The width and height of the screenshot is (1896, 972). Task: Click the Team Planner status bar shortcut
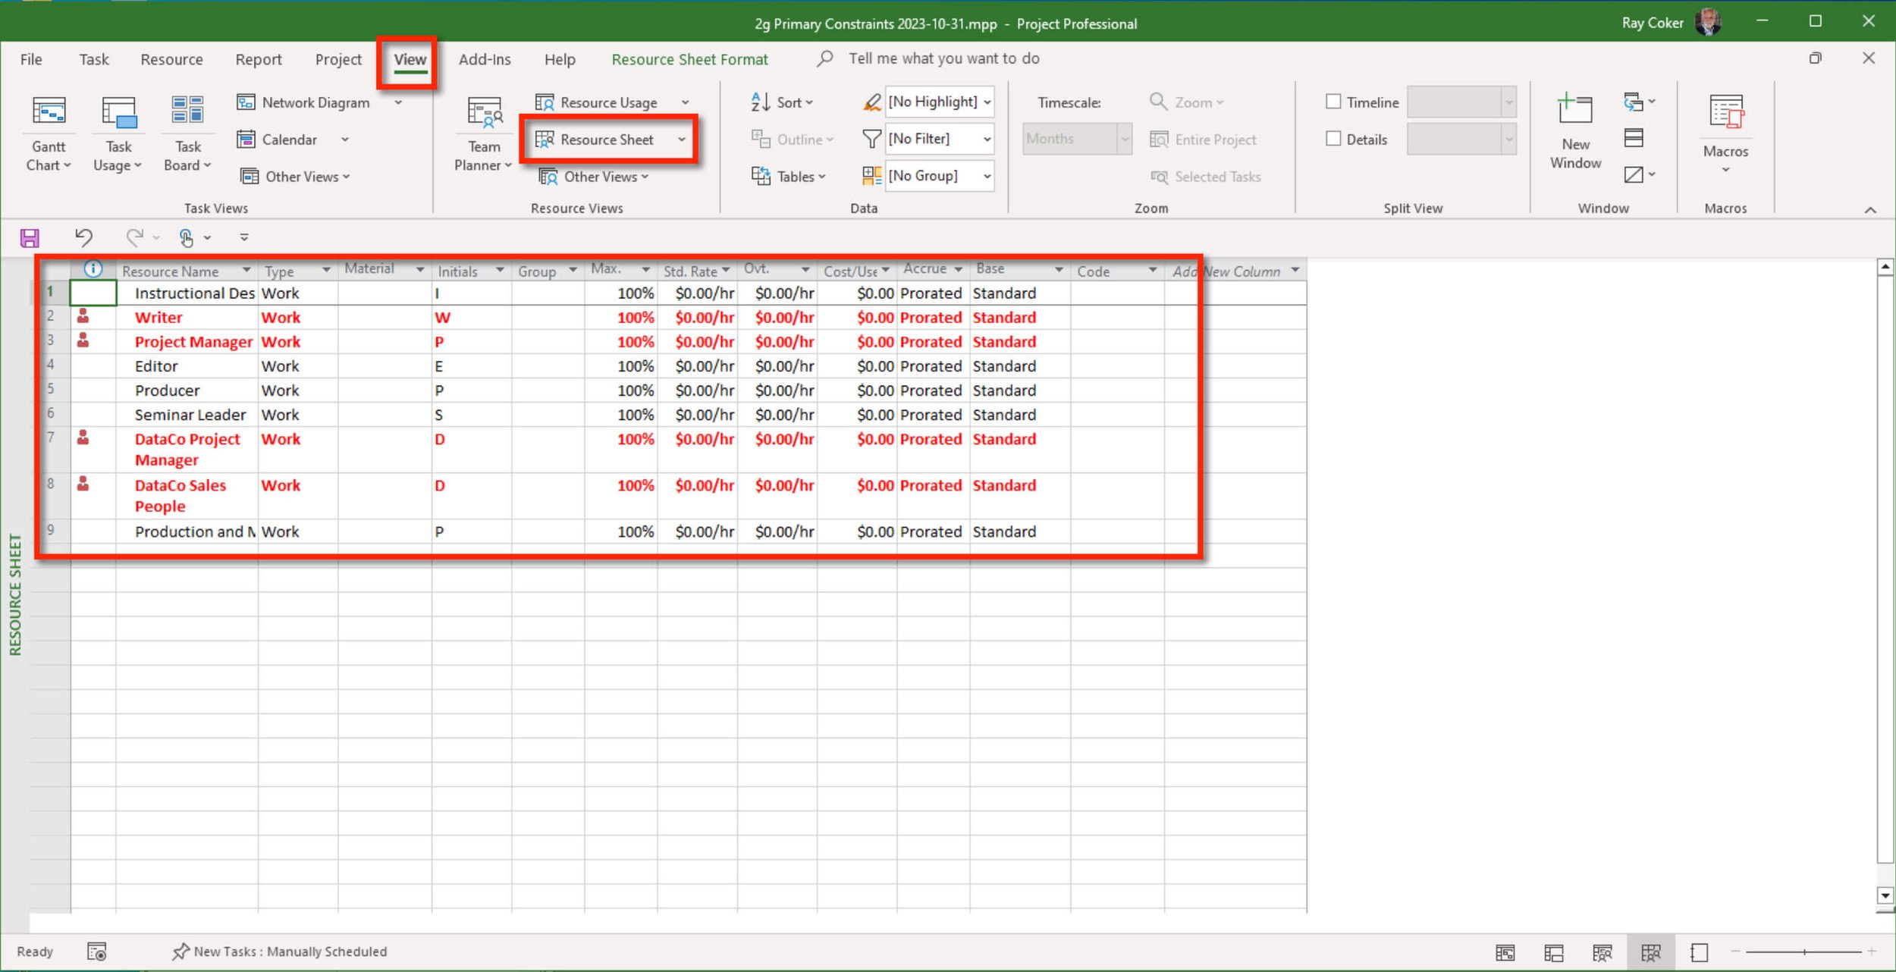click(x=1602, y=952)
